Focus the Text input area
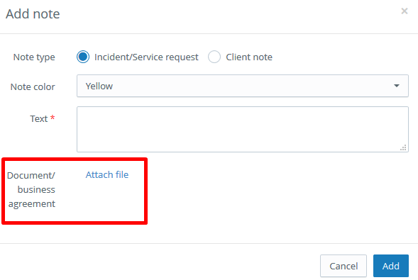418x280 pixels. click(243, 129)
